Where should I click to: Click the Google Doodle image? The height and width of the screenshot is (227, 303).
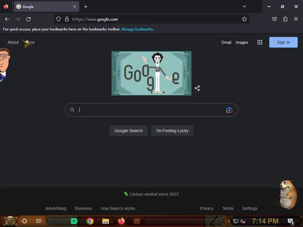coord(151,73)
